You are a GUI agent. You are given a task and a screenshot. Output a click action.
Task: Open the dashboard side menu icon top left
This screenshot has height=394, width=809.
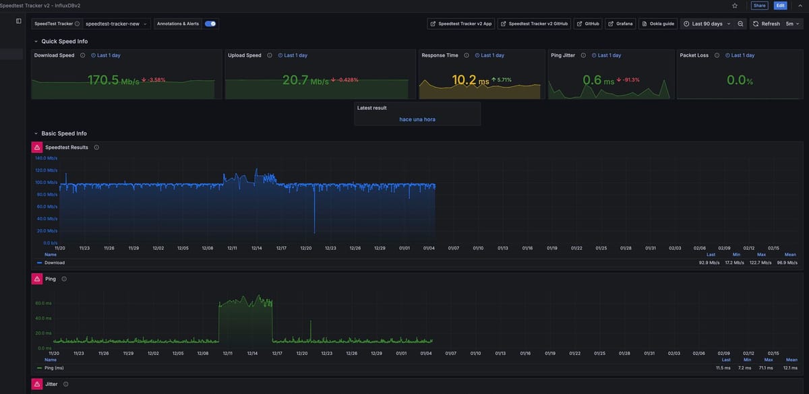[17, 19]
